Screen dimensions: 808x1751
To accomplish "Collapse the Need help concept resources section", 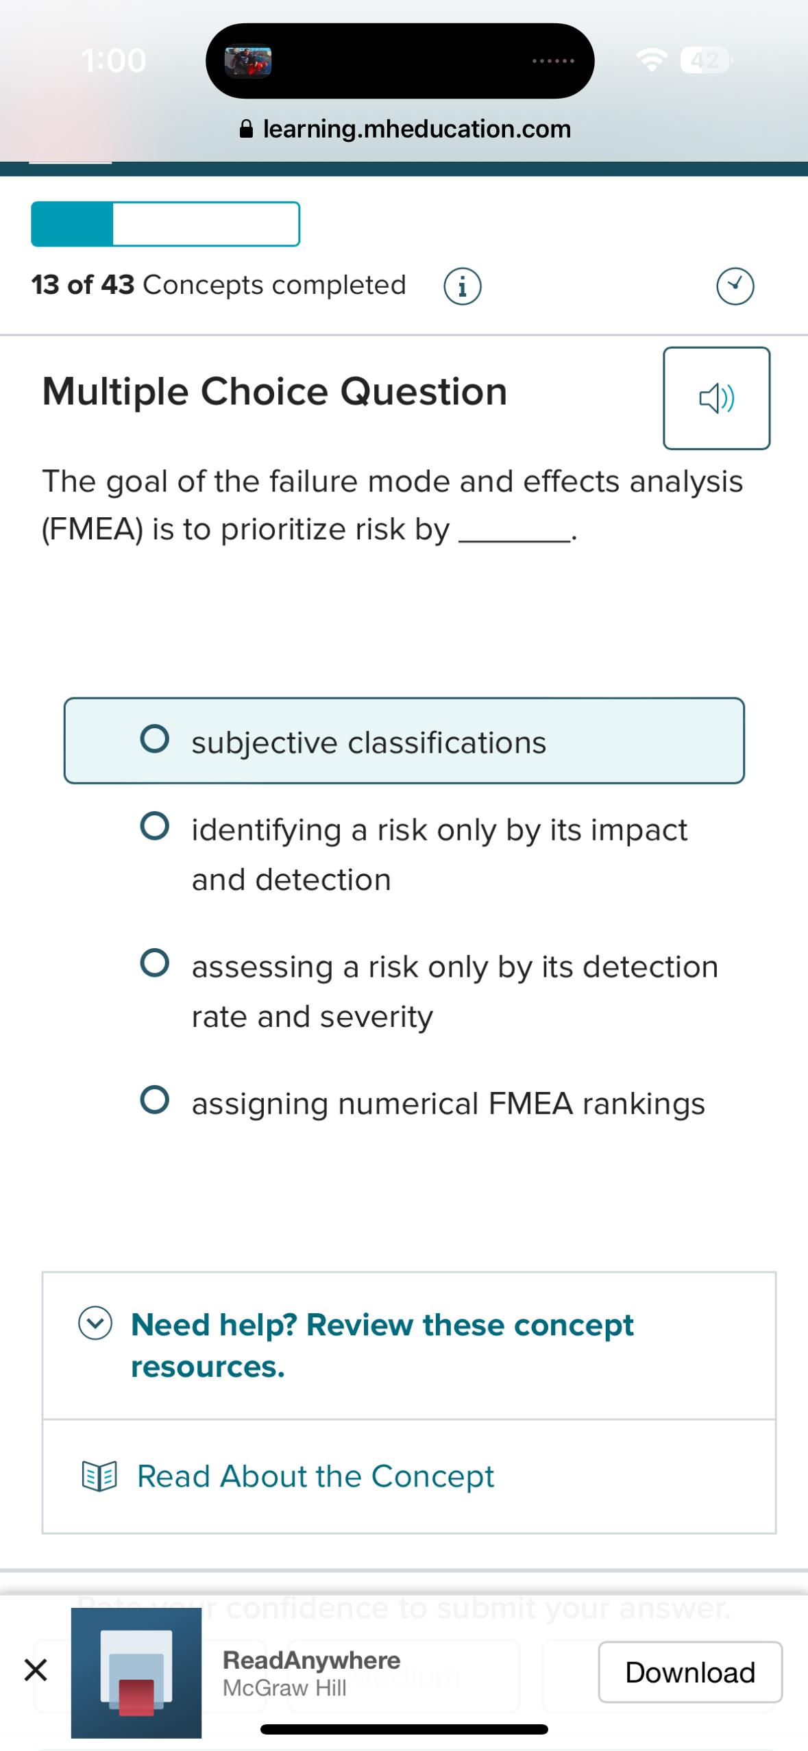I will (x=96, y=1323).
